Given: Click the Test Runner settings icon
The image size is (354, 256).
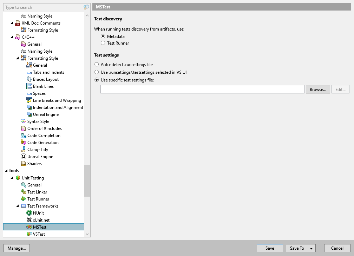Looking at the screenshot, I should click(x=24, y=199).
